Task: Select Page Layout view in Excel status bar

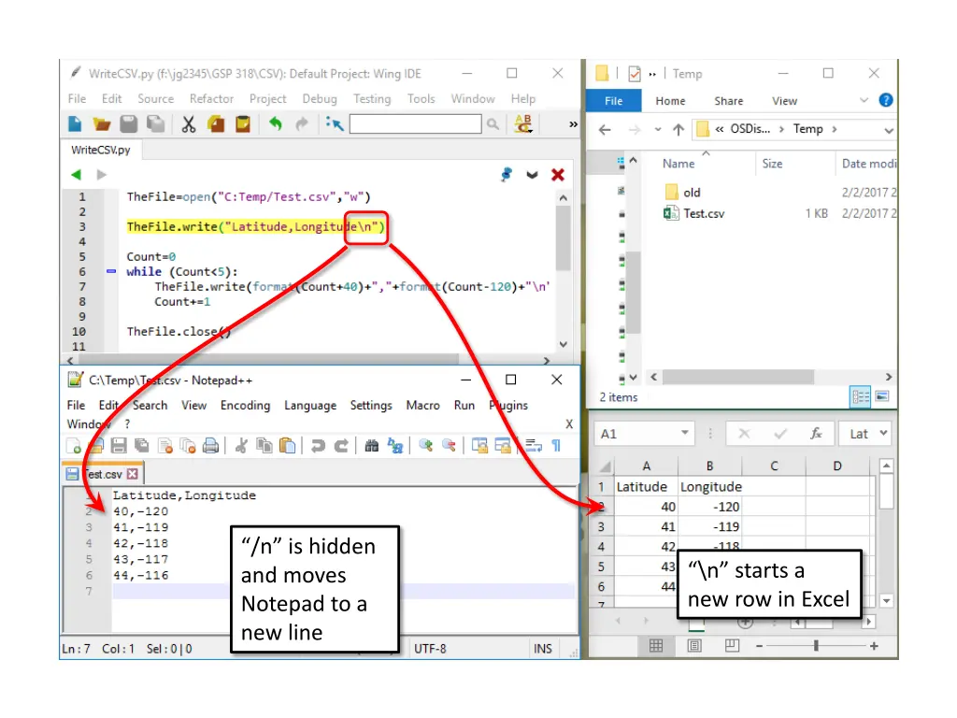Action: (x=694, y=645)
